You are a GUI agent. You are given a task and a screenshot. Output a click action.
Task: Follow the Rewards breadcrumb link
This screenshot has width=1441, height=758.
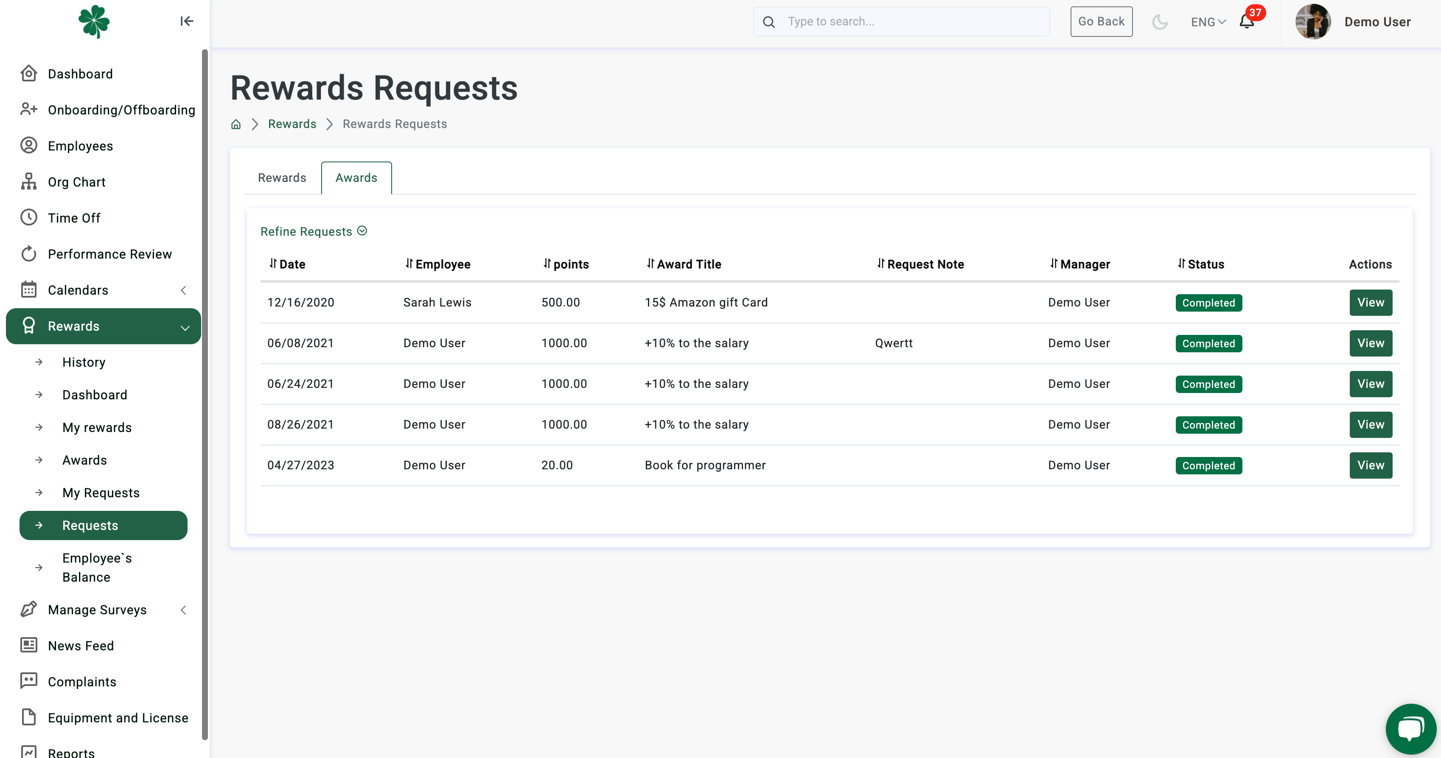(292, 124)
